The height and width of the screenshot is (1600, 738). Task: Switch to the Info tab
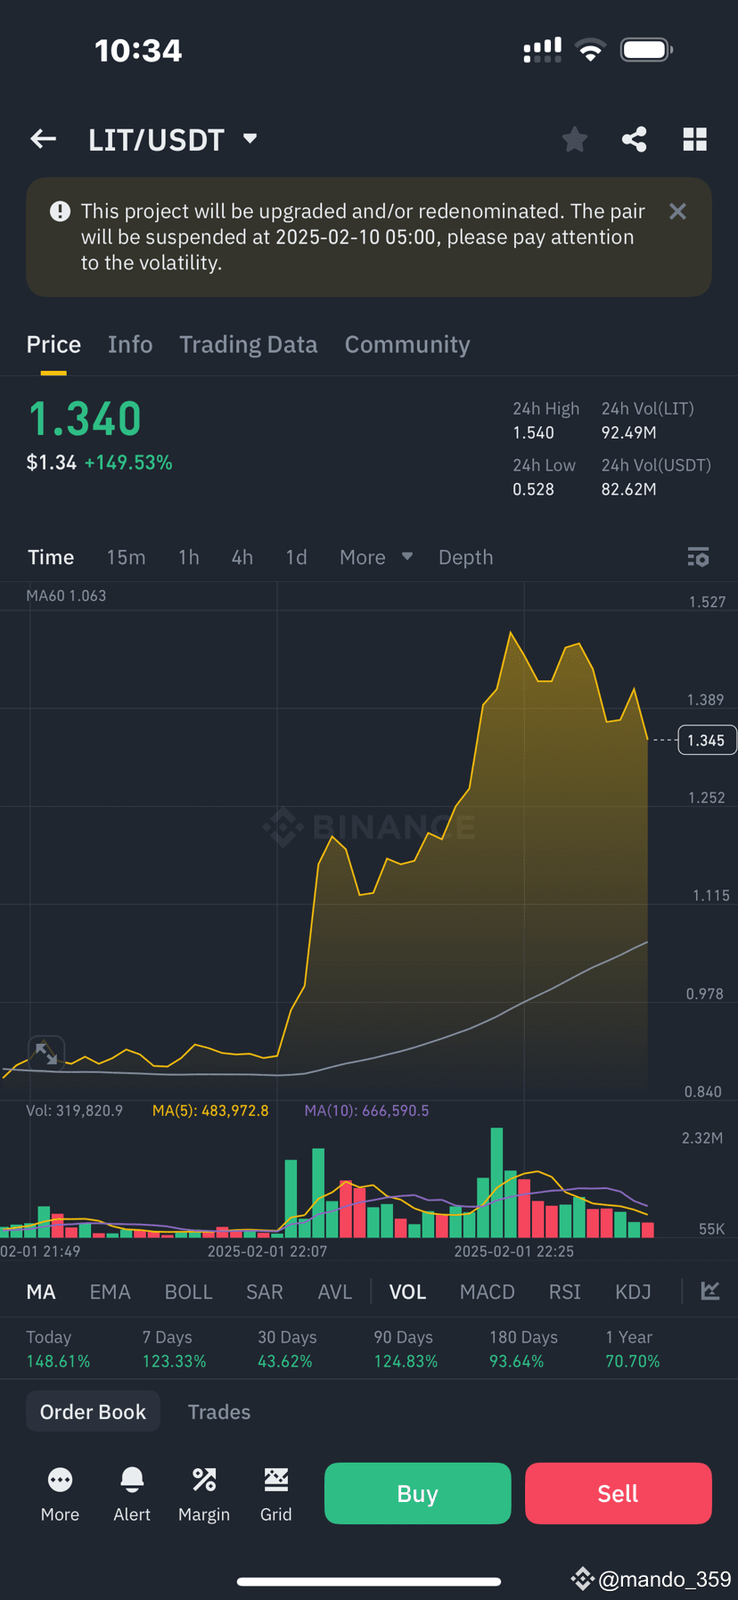click(130, 345)
